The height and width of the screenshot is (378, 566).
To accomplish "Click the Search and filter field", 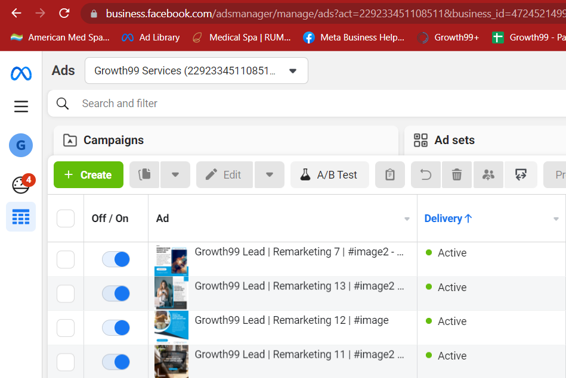I will click(x=307, y=104).
